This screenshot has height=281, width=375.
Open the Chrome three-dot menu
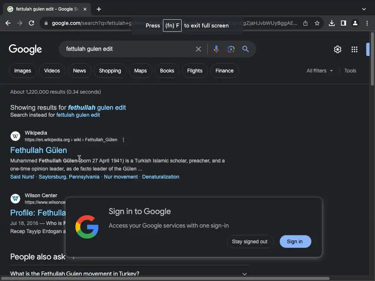[x=367, y=23]
